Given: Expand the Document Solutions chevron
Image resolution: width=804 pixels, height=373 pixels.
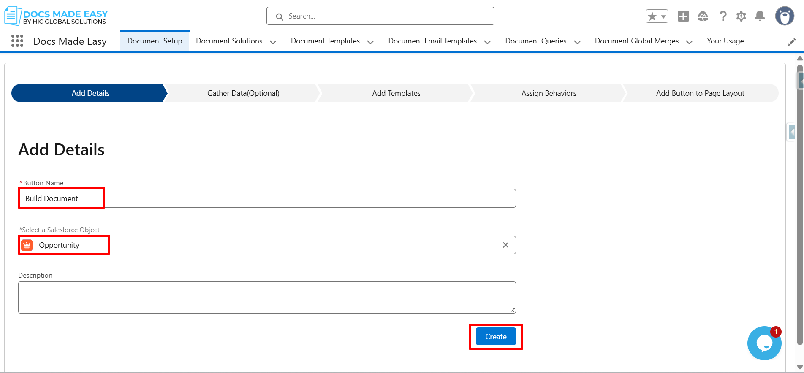Looking at the screenshot, I should click(273, 42).
